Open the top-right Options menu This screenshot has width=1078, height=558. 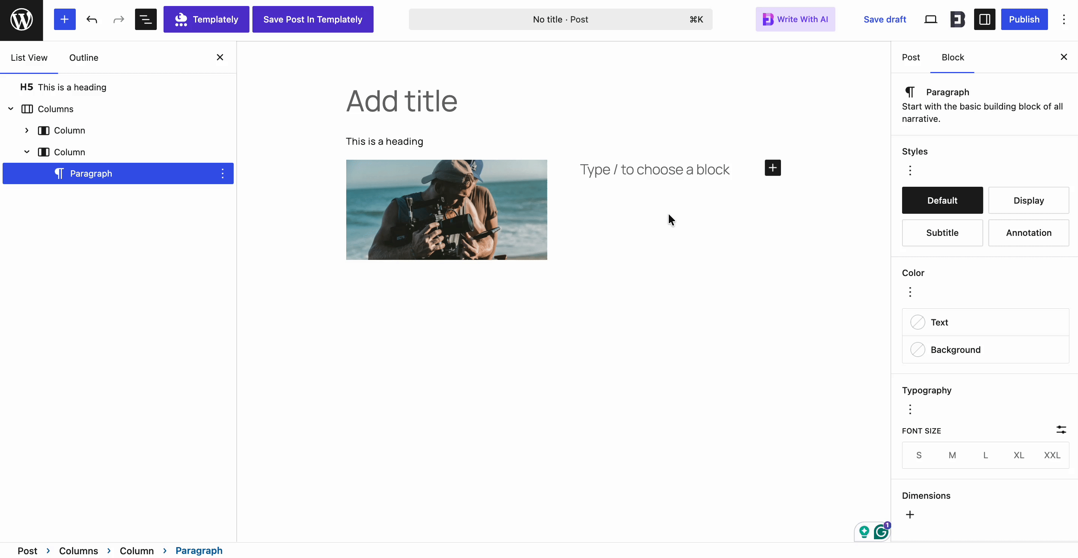click(1063, 19)
